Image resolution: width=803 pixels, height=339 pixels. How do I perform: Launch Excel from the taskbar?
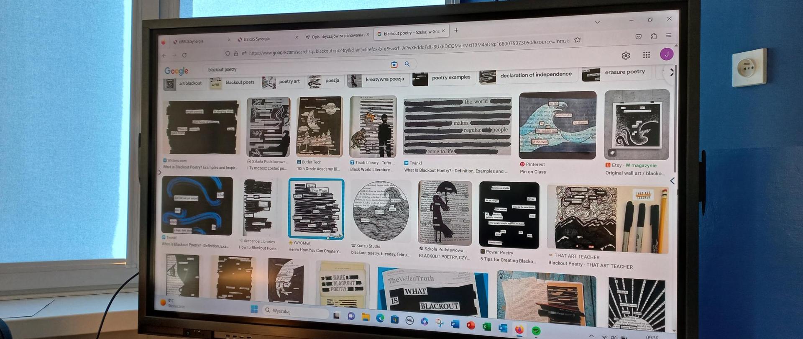tap(486, 326)
